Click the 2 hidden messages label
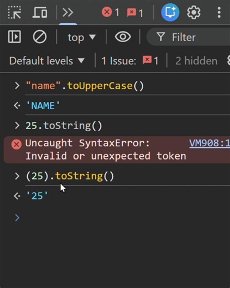Image resolution: width=230 pixels, height=288 pixels. (x=196, y=61)
